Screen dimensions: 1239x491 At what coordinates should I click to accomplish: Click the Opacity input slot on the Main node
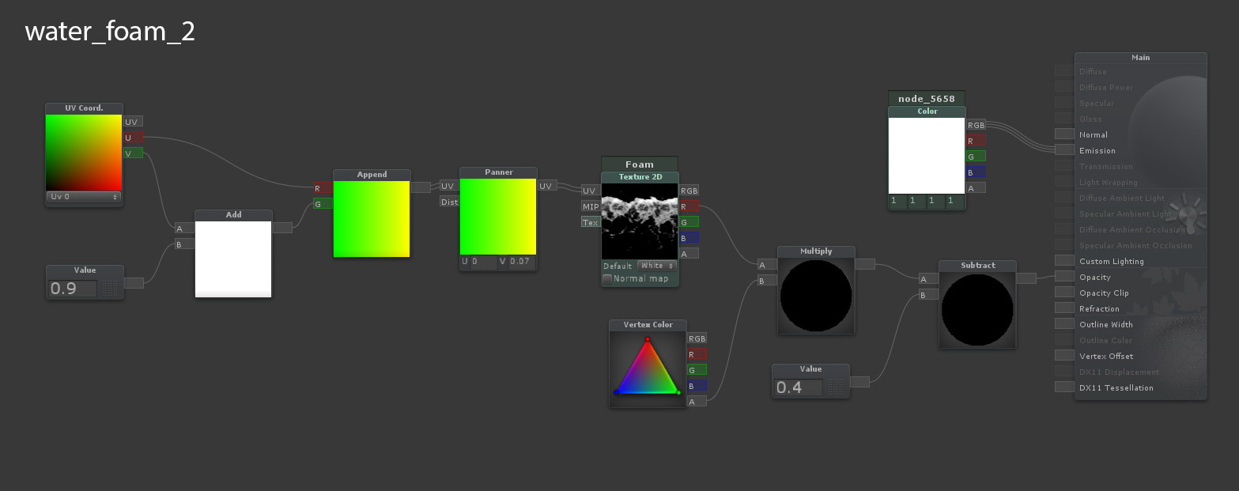pyautogui.click(x=1063, y=276)
